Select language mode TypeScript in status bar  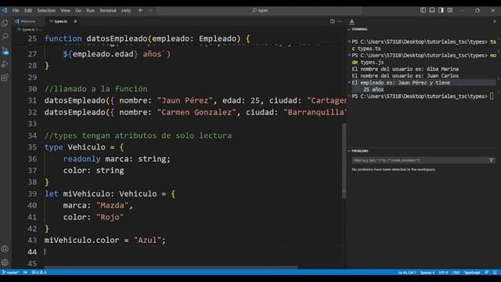(472, 273)
